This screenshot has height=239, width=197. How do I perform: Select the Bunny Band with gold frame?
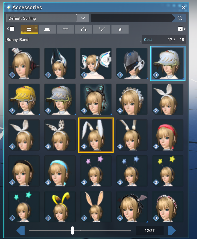(x=96, y=135)
